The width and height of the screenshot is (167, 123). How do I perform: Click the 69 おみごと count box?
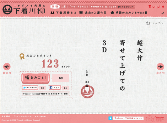click(61, 78)
